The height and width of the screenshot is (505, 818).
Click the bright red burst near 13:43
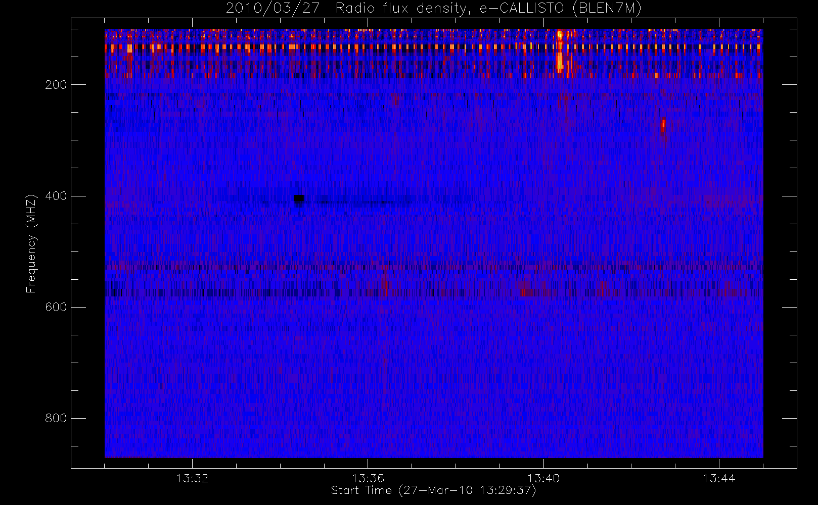663,125
